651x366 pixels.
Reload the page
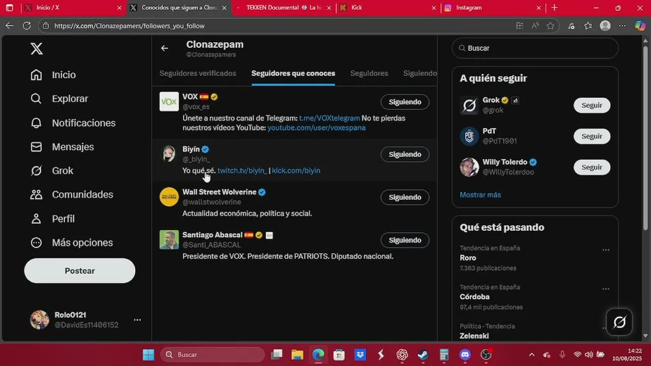[x=26, y=25]
